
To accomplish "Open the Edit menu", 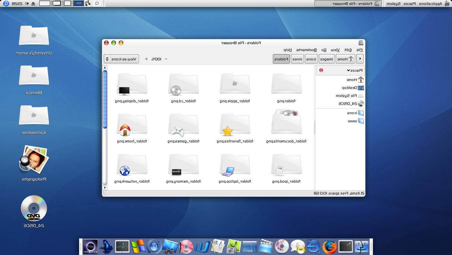I will (x=348, y=50).
